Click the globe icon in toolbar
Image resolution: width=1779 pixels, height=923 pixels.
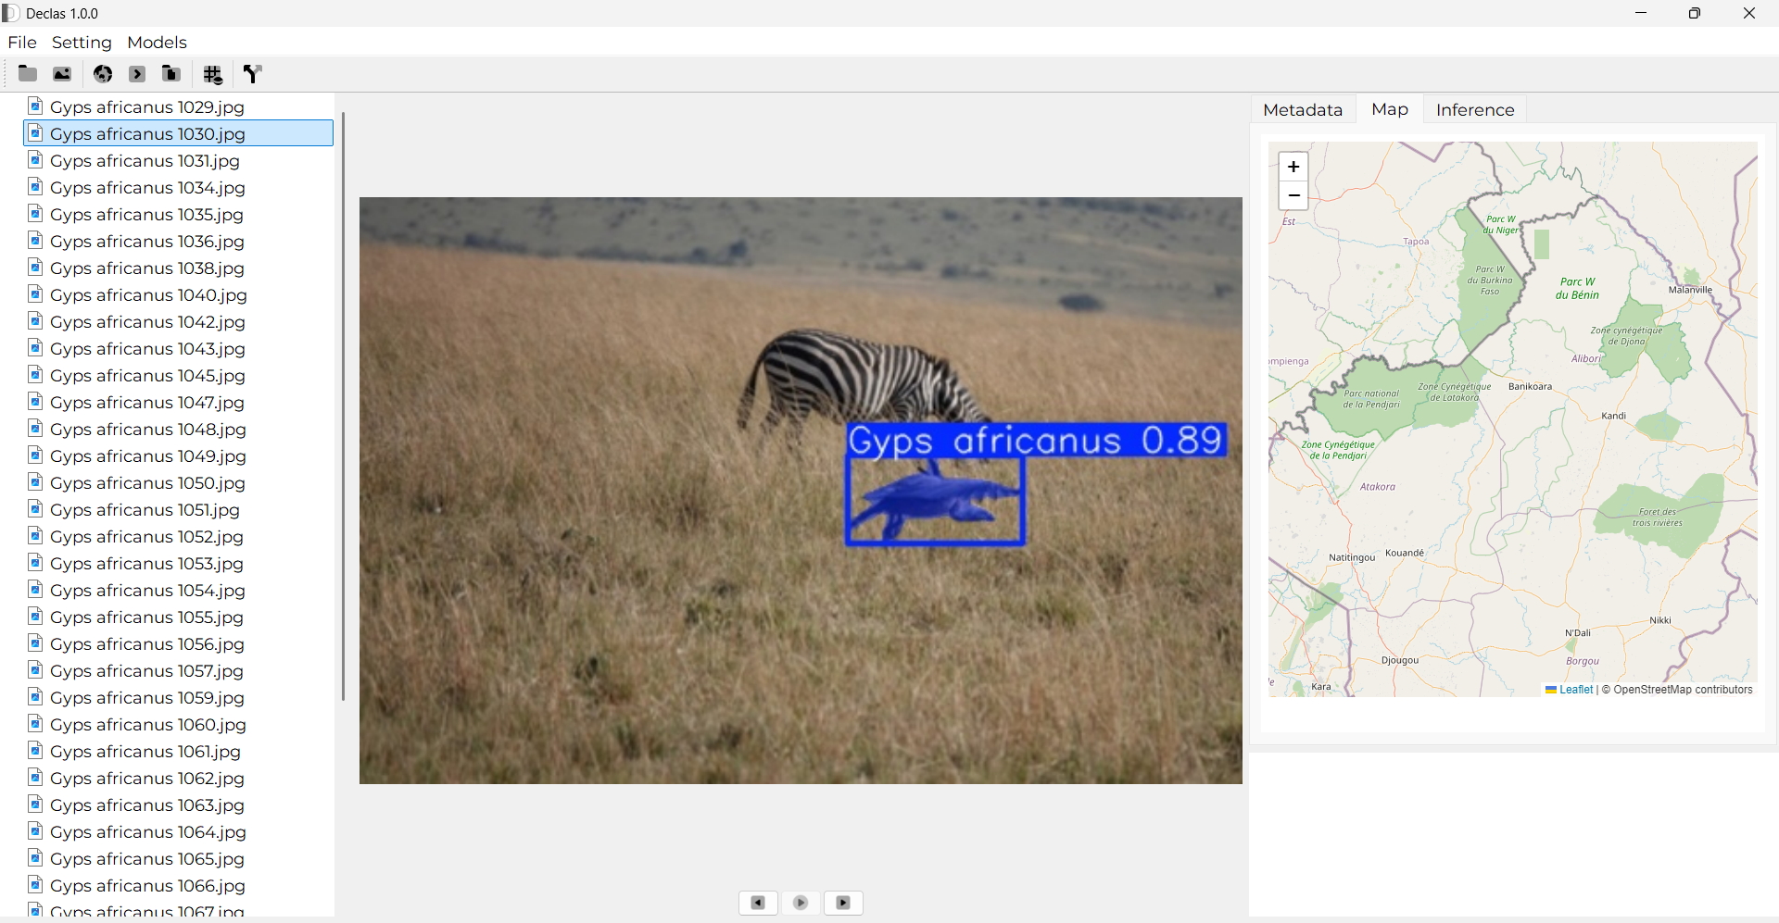pyautogui.click(x=103, y=74)
